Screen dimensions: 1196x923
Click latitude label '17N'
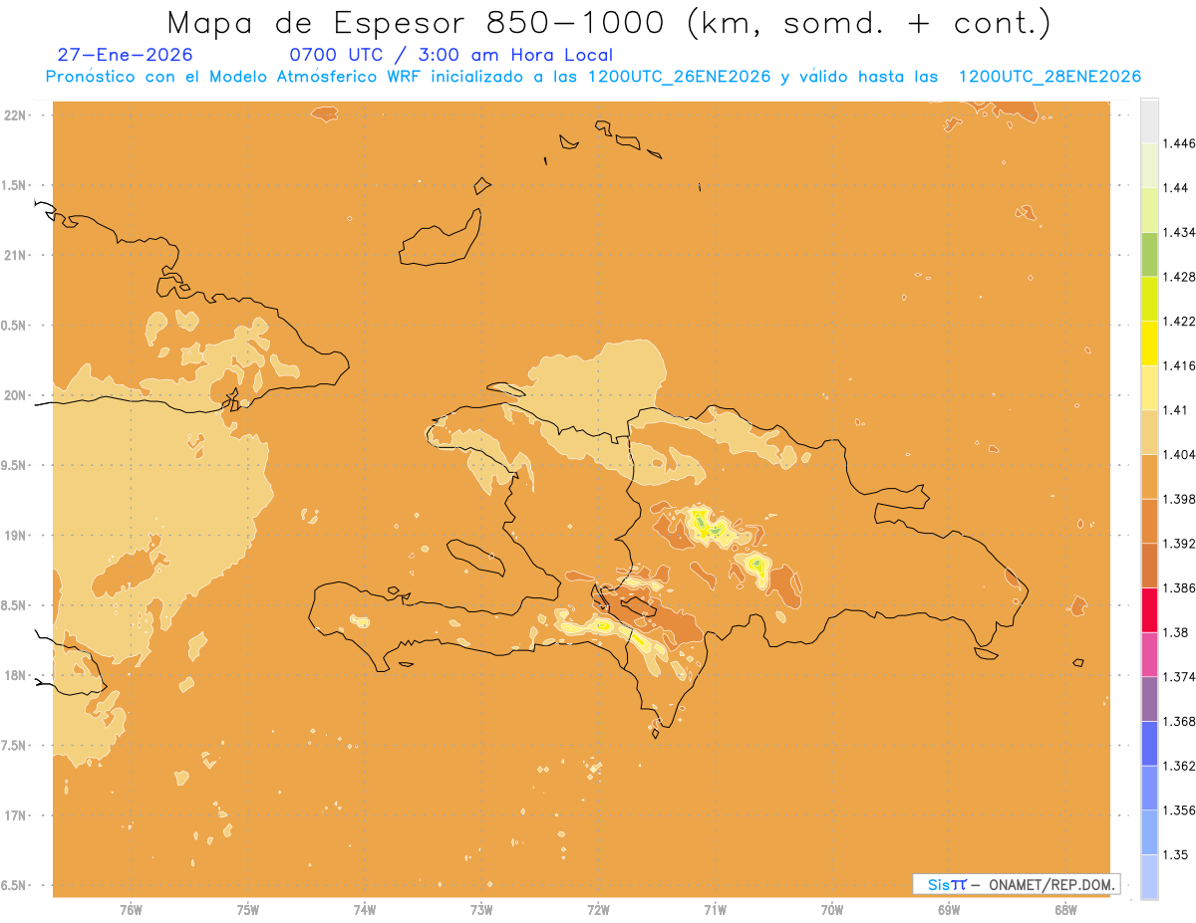click(15, 815)
